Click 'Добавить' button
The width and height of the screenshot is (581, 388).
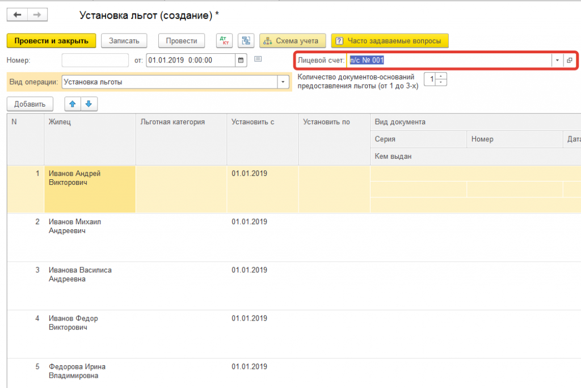tap(30, 104)
